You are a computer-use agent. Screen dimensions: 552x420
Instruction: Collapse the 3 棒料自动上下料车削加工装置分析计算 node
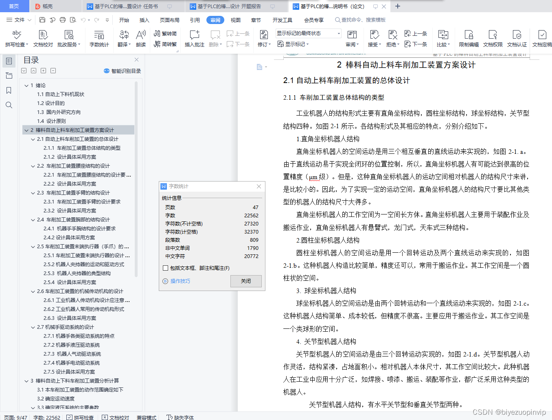[26, 381]
